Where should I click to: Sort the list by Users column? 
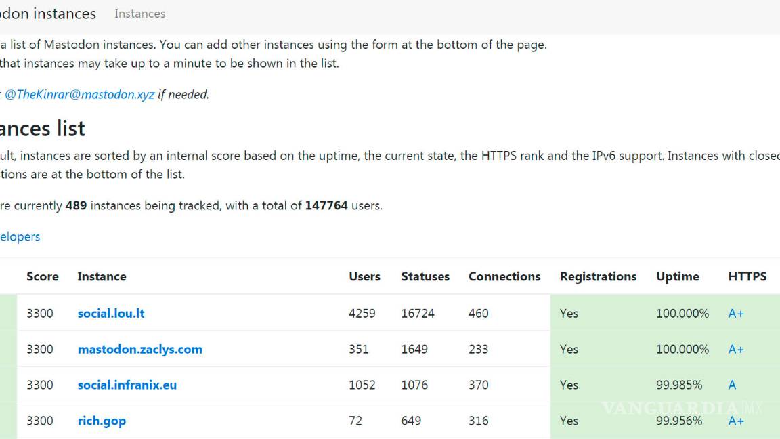point(364,276)
